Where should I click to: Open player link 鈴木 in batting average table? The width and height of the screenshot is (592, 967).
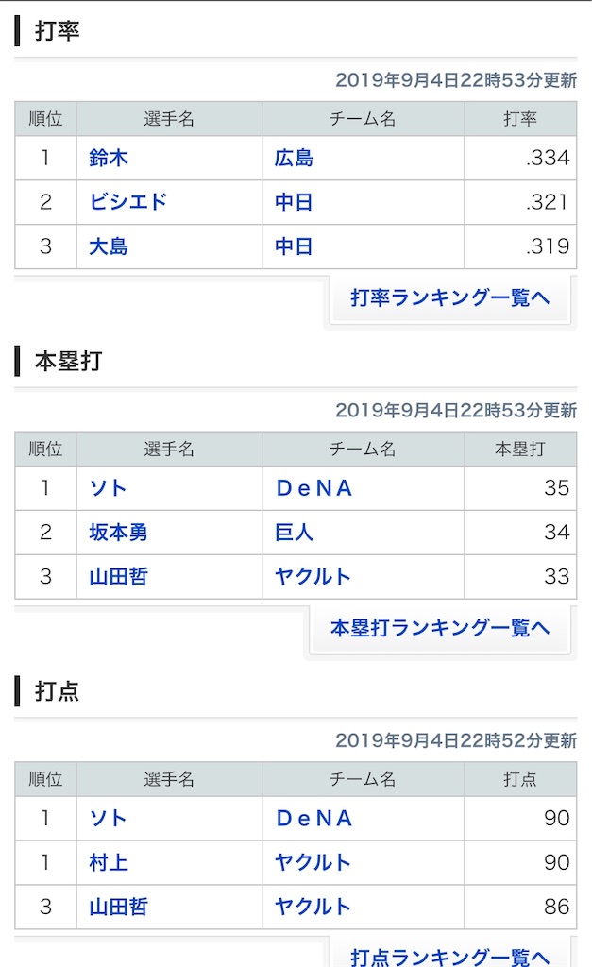[109, 158]
